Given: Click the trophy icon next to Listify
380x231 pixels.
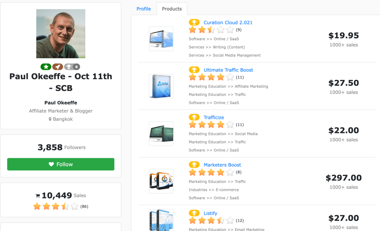Looking at the screenshot, I should click(194, 213).
